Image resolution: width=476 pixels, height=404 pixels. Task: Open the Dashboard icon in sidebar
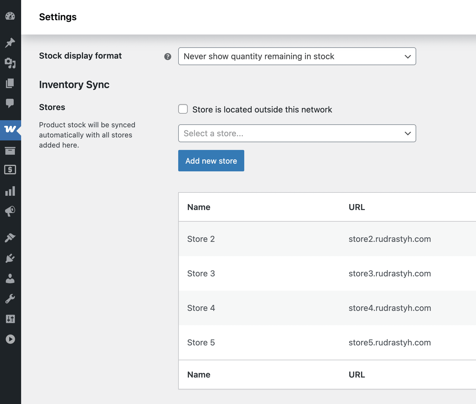(10, 16)
